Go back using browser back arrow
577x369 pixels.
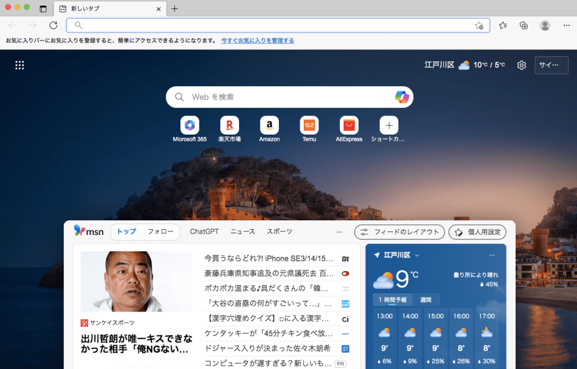[12, 25]
